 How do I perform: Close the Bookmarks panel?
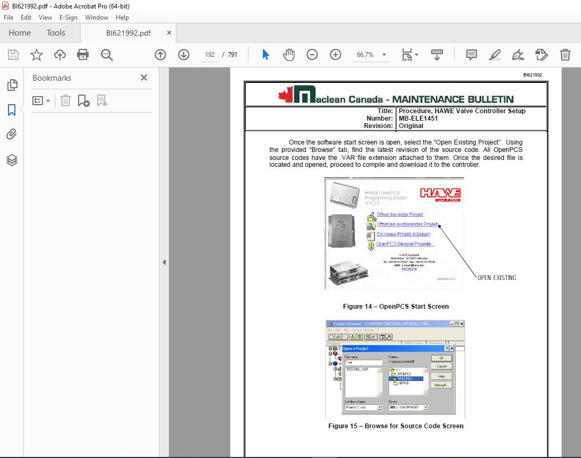144,78
